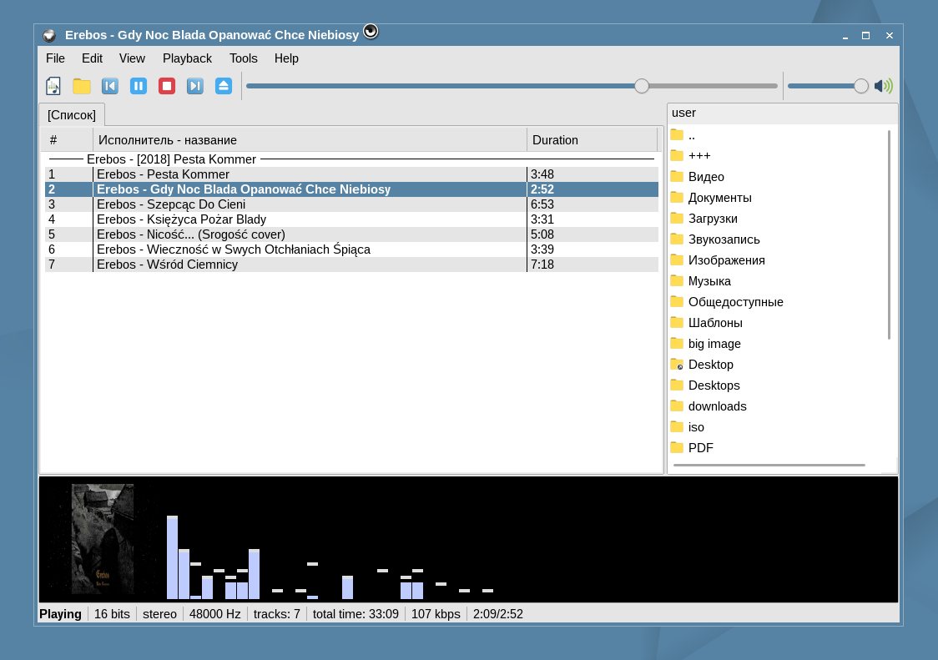This screenshot has height=660, width=938.
Task: Open the Музыка folder in file browser
Action: (x=709, y=281)
